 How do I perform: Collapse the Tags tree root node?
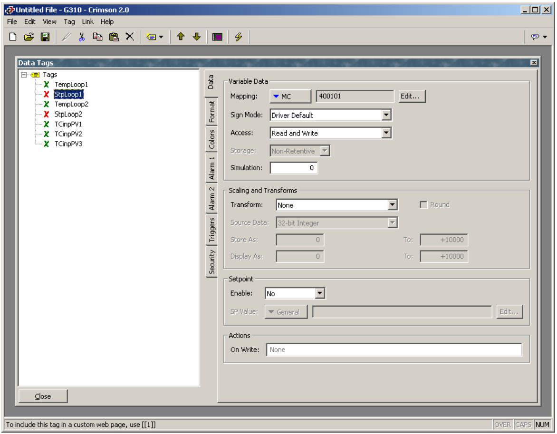24,75
